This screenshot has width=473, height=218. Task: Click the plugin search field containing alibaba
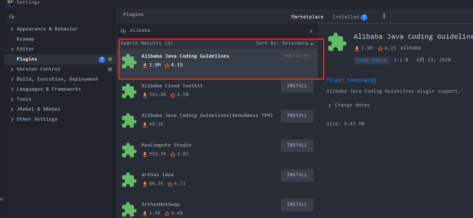pyautogui.click(x=217, y=31)
